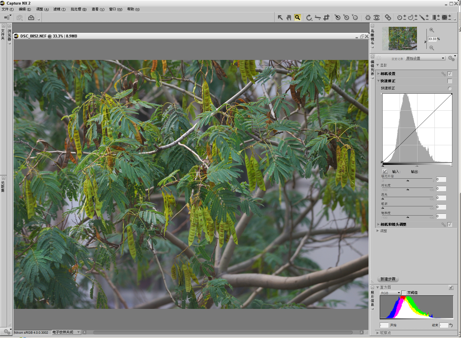This screenshot has height=338, width=461.
Task: Select the Hand pan tool
Action: [x=289, y=18]
